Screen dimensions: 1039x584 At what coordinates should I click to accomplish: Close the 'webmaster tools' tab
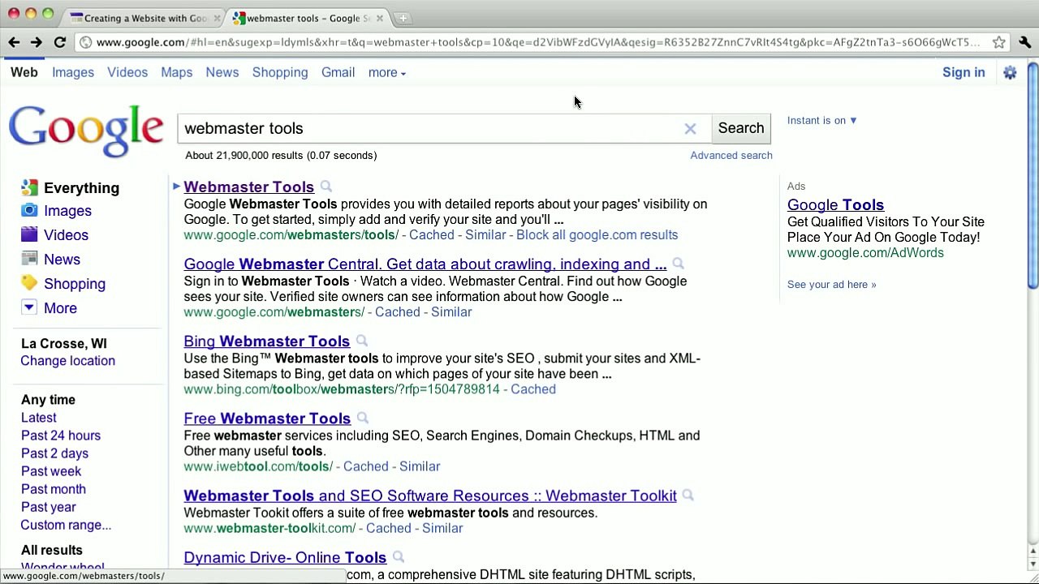coord(379,18)
